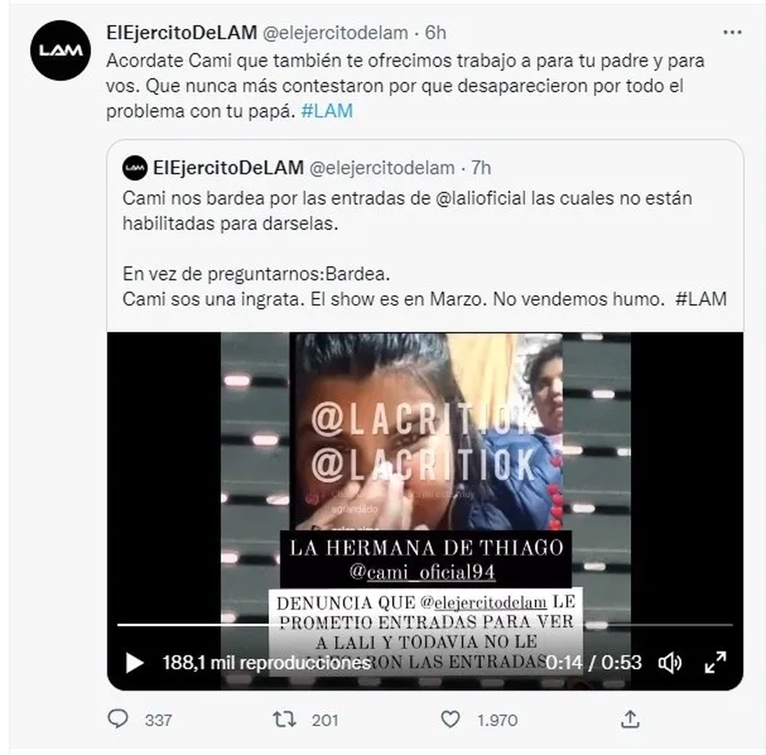Click the ElEjercitoDeLAM display name at top
Screen dimensions: 766x755
[x=182, y=33]
